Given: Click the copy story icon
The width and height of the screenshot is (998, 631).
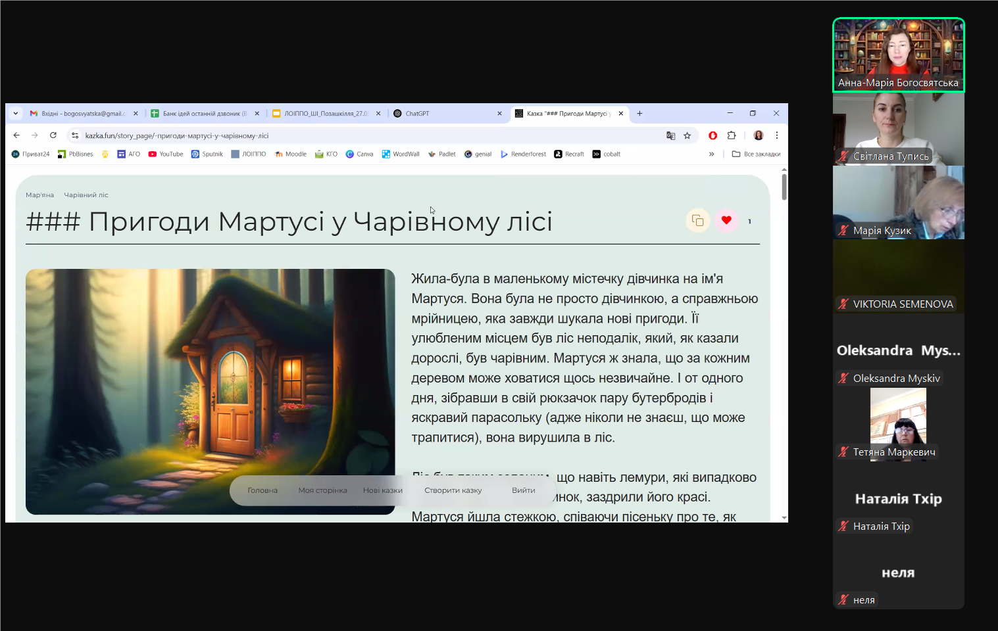Looking at the screenshot, I should (x=698, y=221).
